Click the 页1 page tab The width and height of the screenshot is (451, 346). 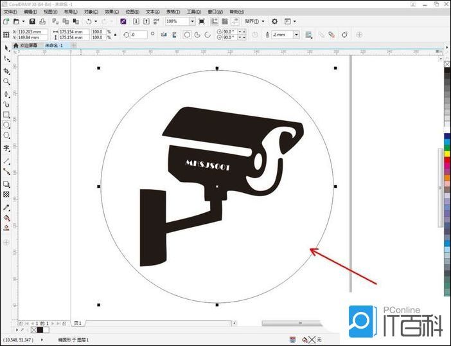point(77,323)
